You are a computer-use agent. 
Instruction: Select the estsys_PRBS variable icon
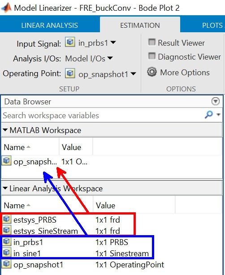click(6, 219)
